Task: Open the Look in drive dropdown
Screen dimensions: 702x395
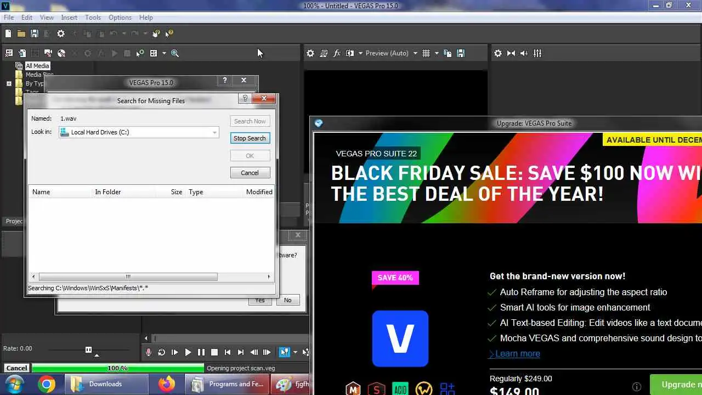Action: click(x=139, y=132)
